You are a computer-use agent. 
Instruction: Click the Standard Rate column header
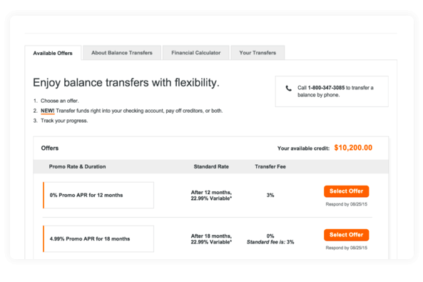click(211, 166)
